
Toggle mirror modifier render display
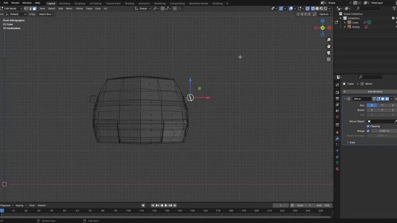click(x=387, y=99)
